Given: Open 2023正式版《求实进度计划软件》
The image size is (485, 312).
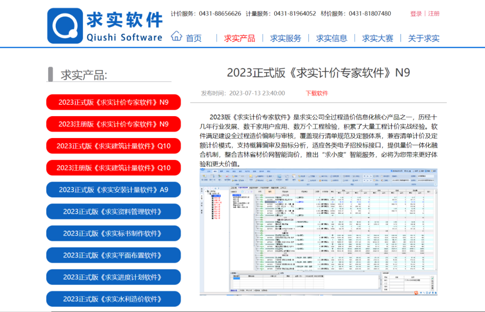Looking at the screenshot, I should [114, 277].
